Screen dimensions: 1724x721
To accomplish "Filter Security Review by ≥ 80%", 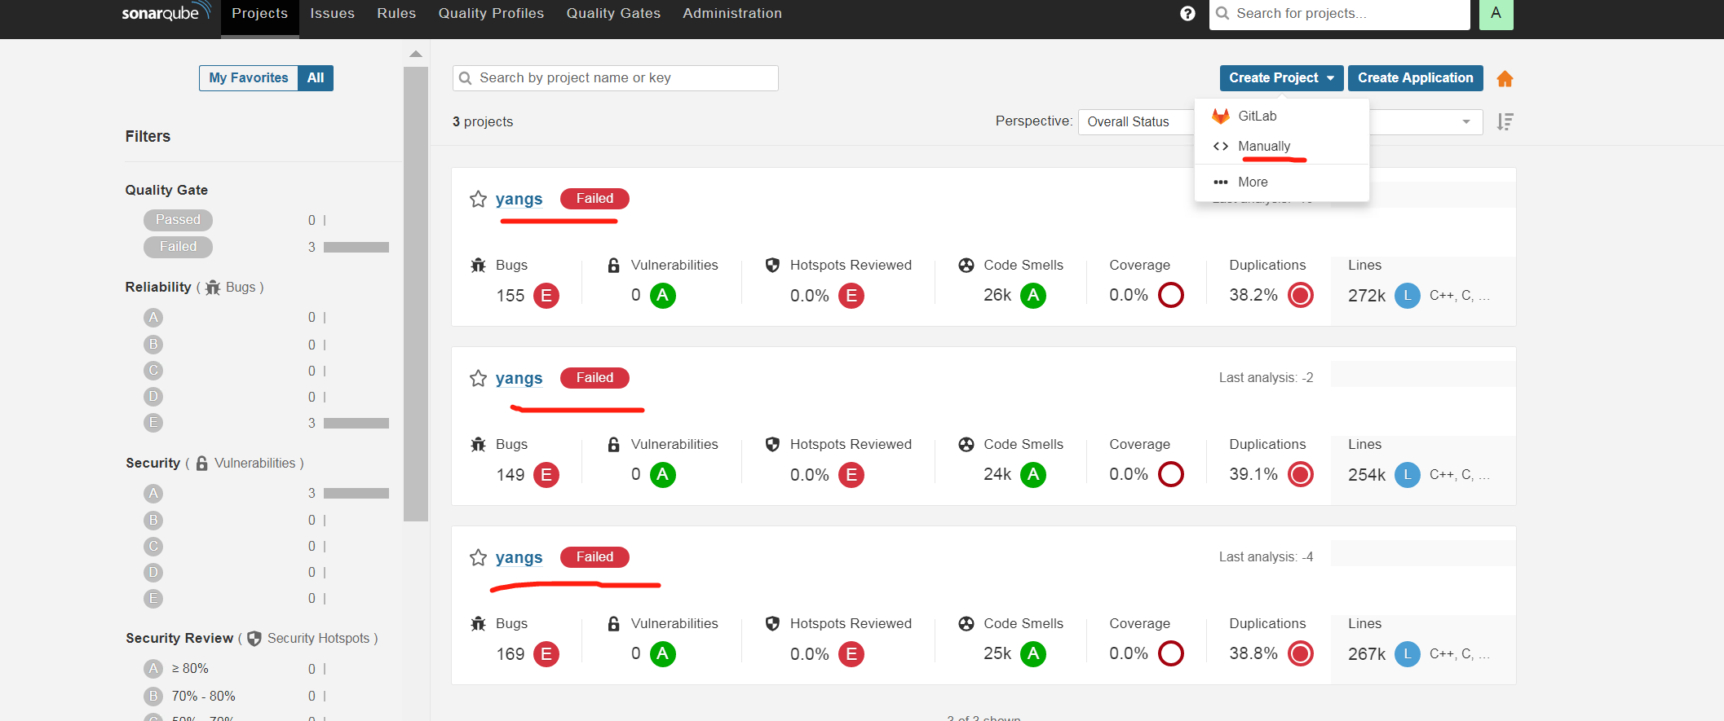I will tap(176, 669).
